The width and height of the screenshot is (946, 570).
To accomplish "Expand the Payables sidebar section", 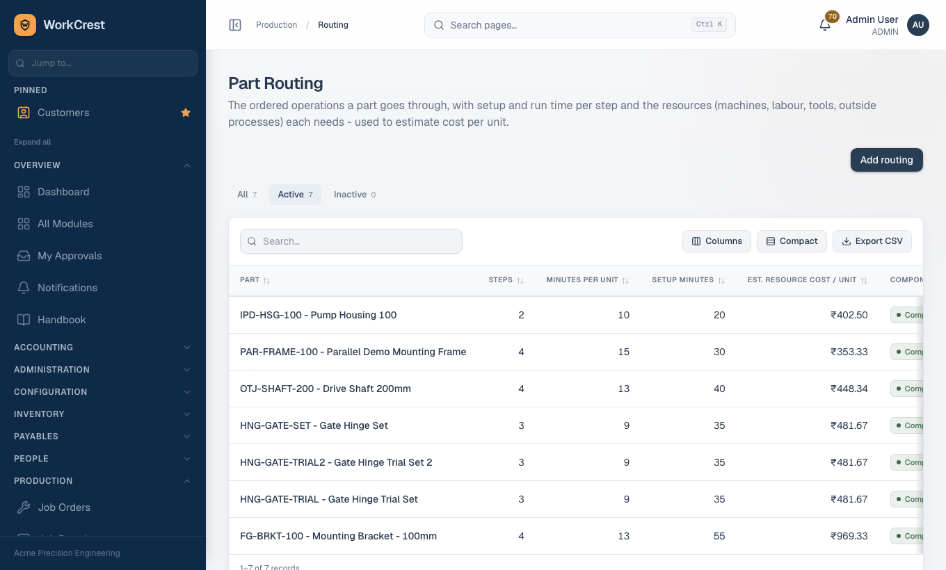I will 103,437.
